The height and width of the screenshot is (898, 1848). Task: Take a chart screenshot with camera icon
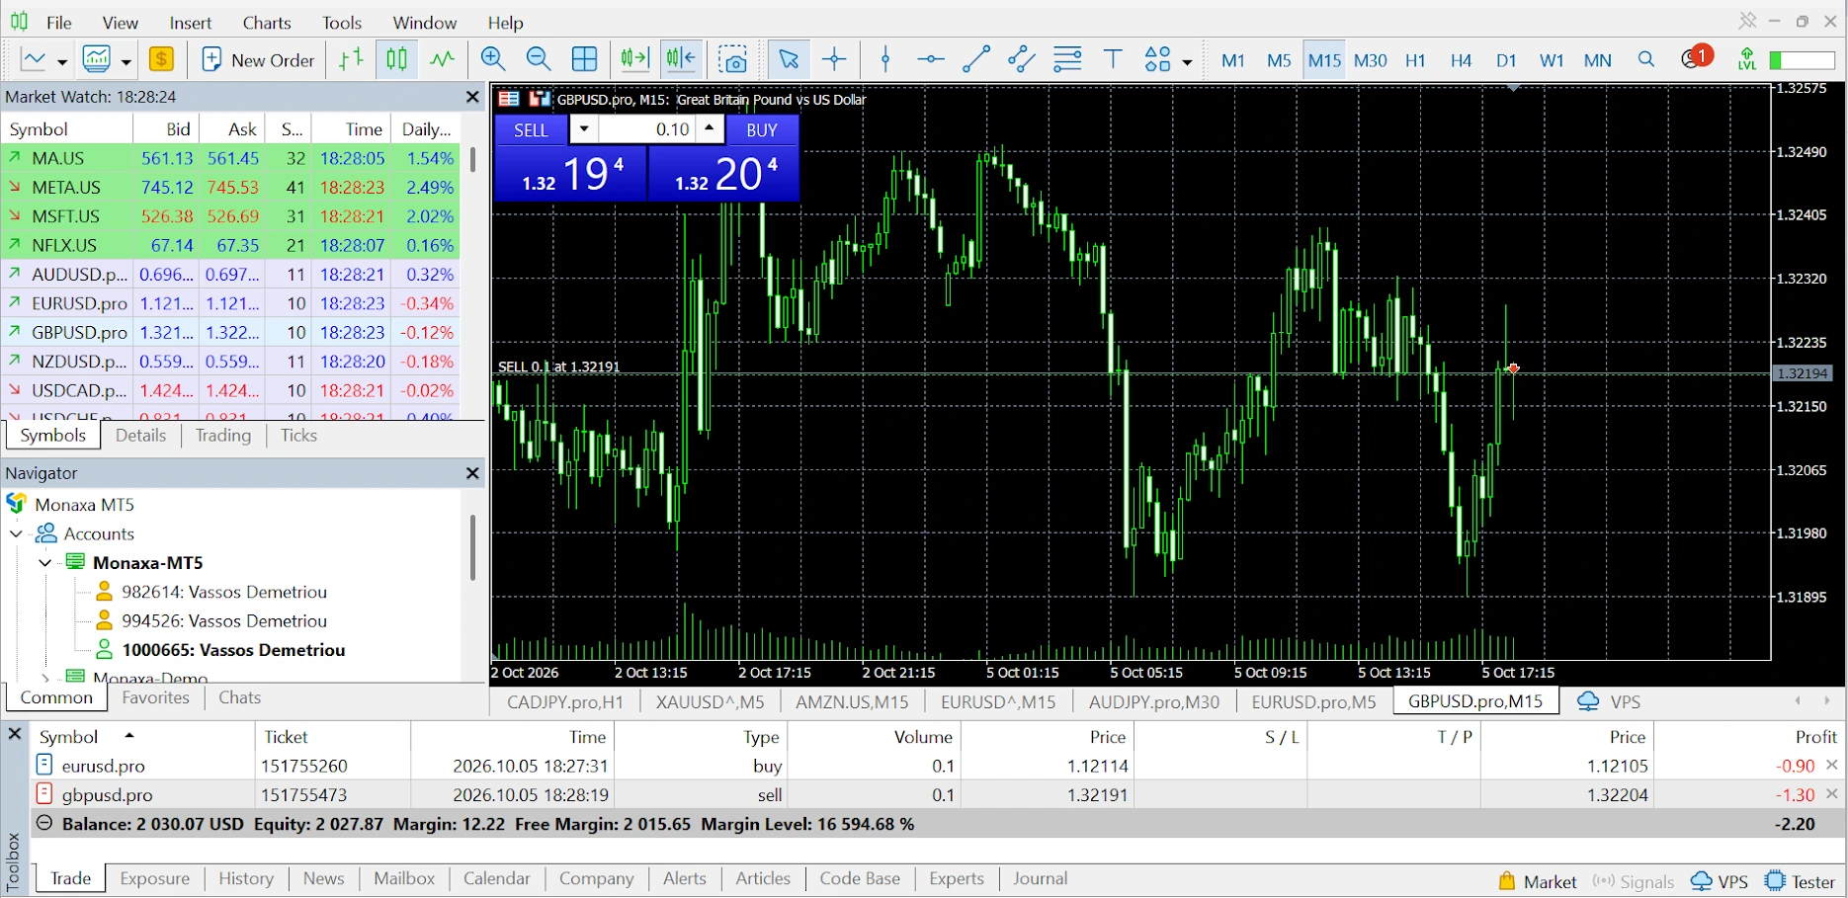pos(733,59)
